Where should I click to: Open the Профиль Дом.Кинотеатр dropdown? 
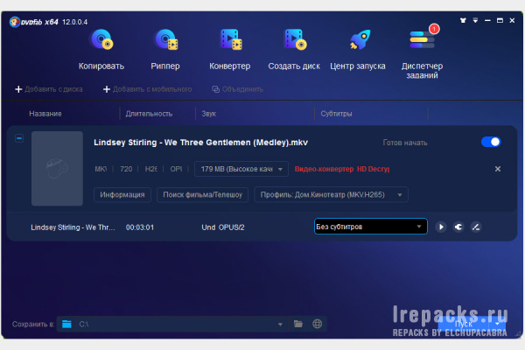click(331, 195)
